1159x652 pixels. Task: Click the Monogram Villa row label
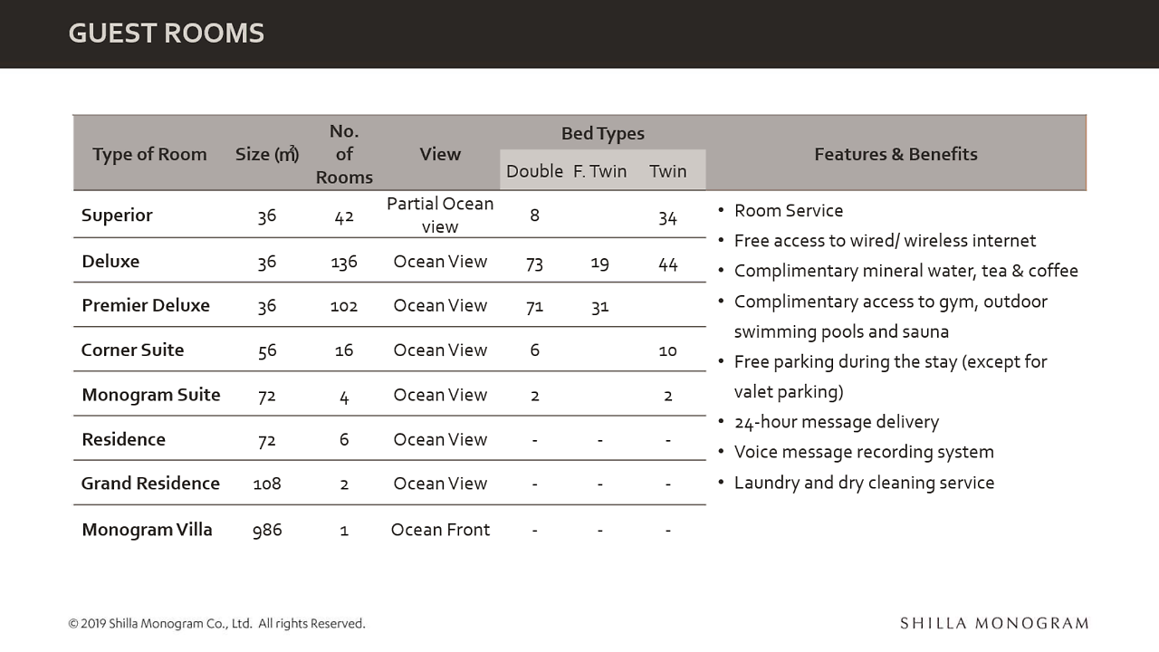pos(147,530)
